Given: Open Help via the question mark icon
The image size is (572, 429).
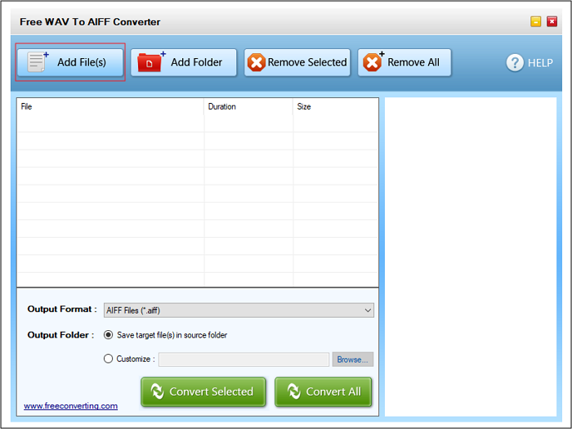Looking at the screenshot, I should click(515, 63).
